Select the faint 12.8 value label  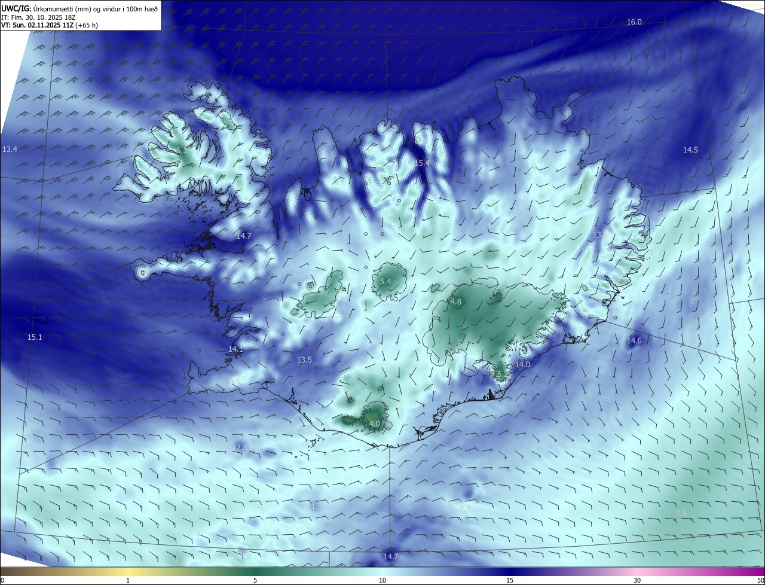click(x=240, y=447)
